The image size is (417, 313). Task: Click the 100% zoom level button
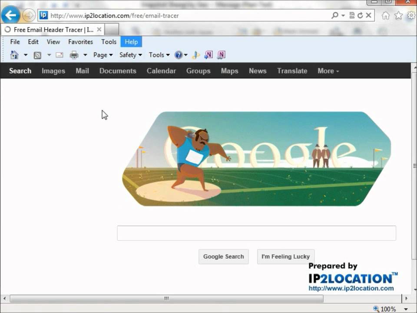[x=385, y=309]
